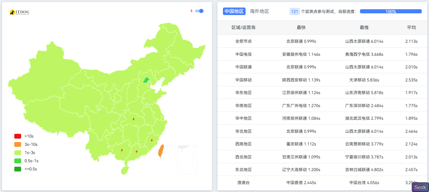Select the 中国地区 tab
Viewport: 429px width, 192px height.
tap(234, 11)
